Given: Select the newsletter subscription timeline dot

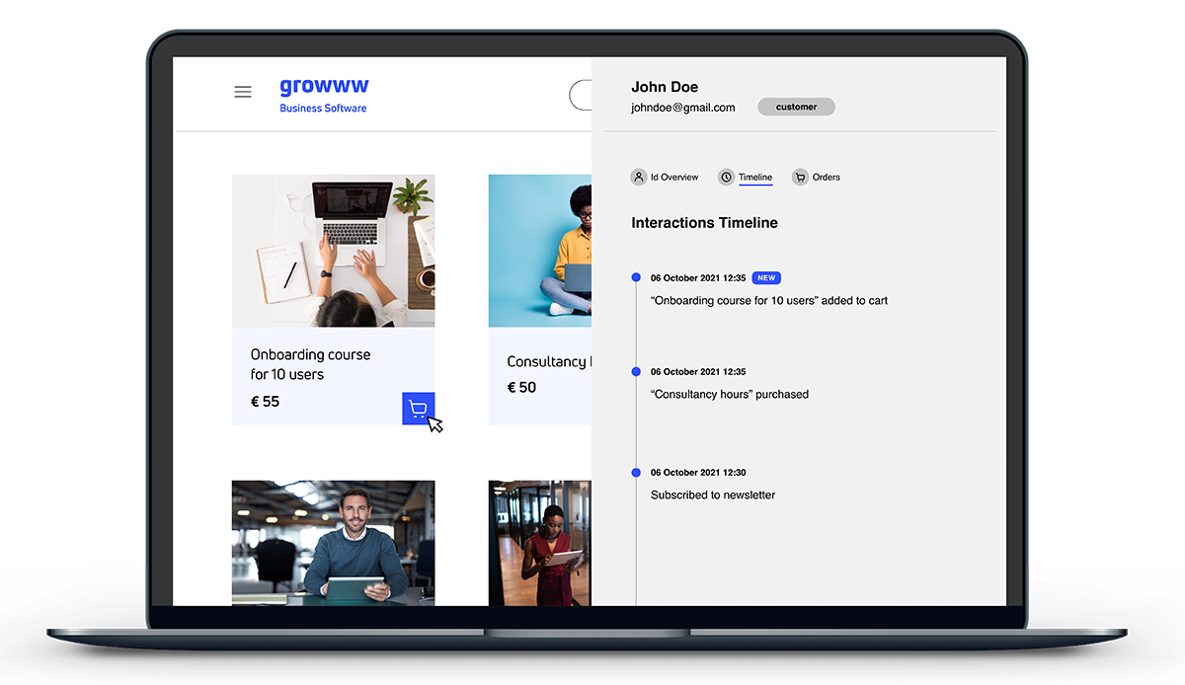Looking at the screenshot, I should pyautogui.click(x=636, y=473).
